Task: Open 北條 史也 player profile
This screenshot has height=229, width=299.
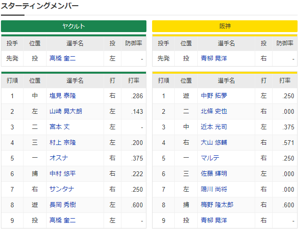Action: (x=214, y=111)
